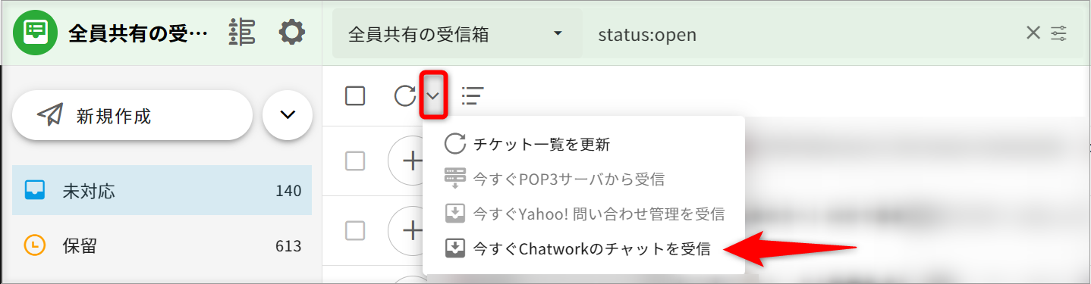Choose 今すぐChatworkのチャットを受信

pyautogui.click(x=584, y=248)
